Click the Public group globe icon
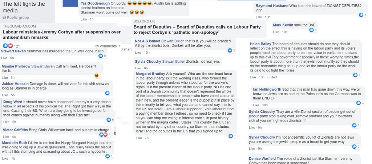Screen dimensions: 372x164 click(5, 17)
